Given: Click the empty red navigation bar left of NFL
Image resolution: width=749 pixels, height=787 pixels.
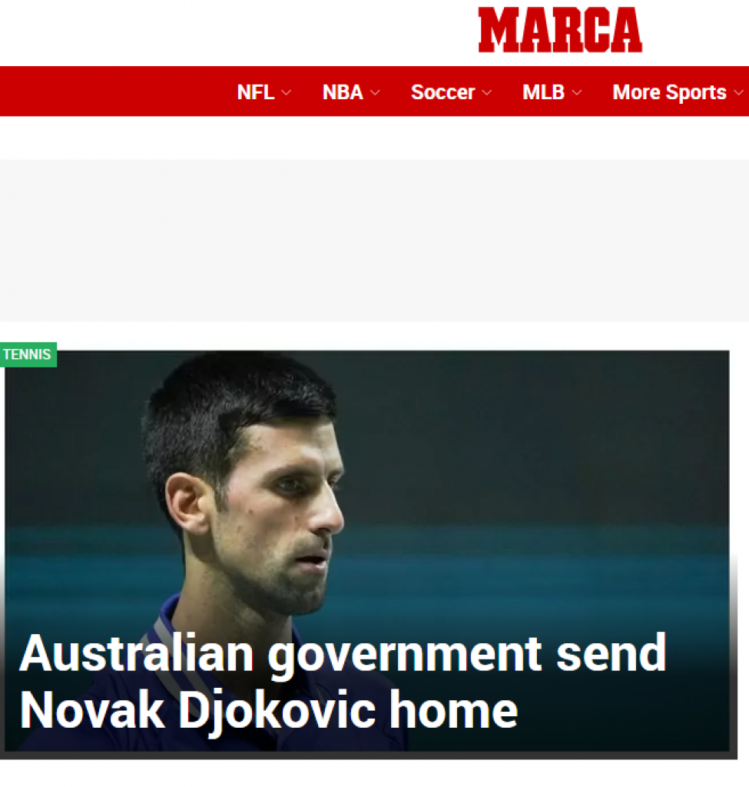Looking at the screenshot, I should 115,91.
